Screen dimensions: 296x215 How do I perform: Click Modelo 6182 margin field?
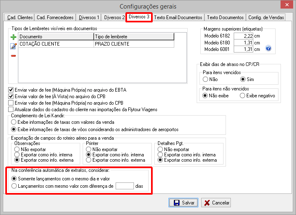click(x=243, y=36)
